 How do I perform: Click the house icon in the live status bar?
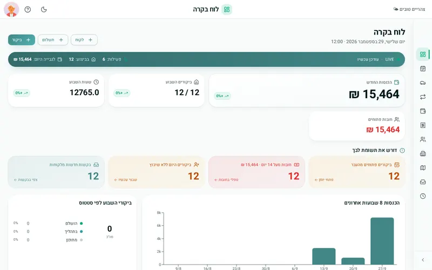(93, 59)
